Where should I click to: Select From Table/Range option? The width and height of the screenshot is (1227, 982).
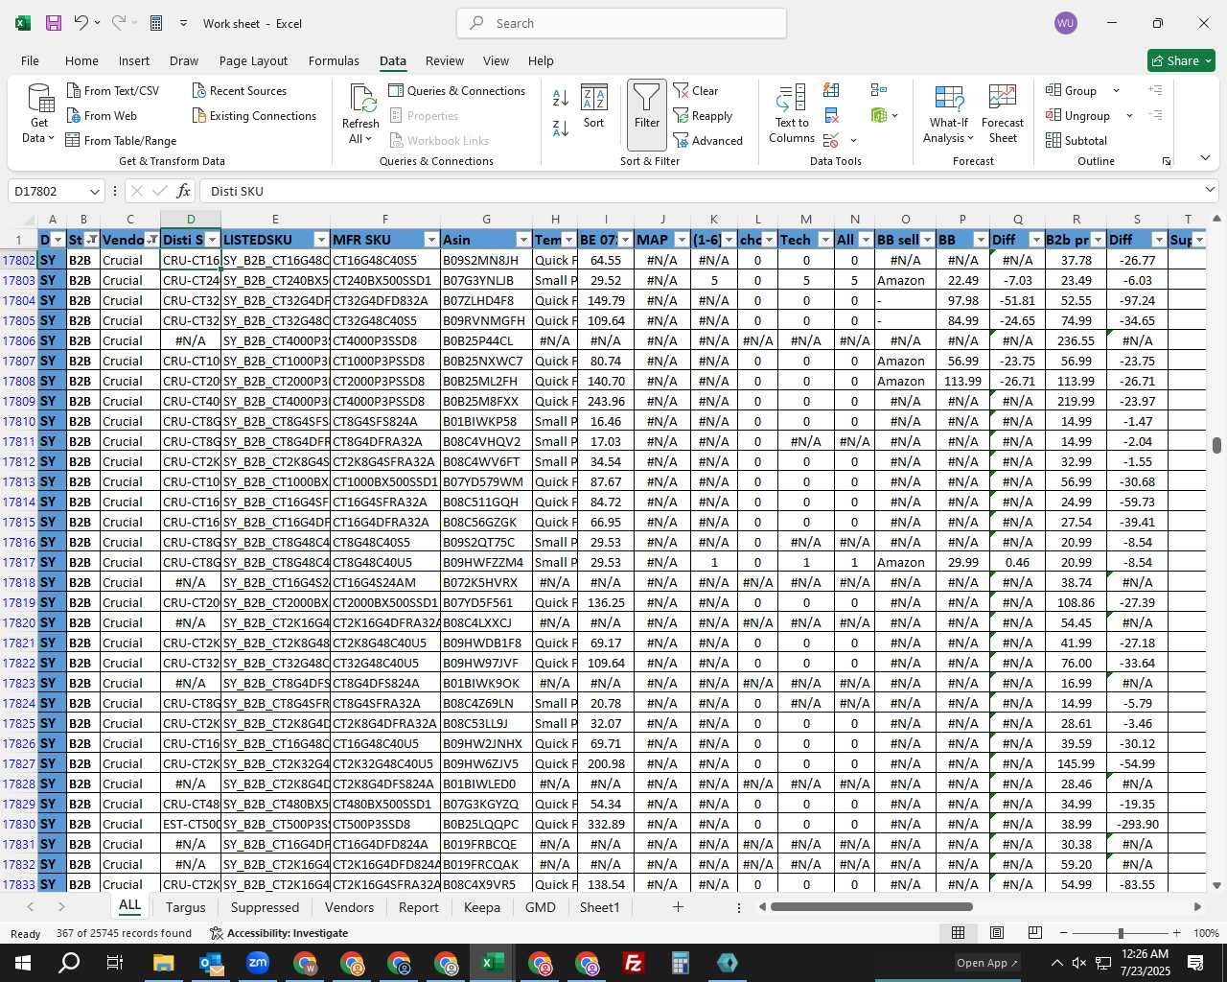coord(122,140)
